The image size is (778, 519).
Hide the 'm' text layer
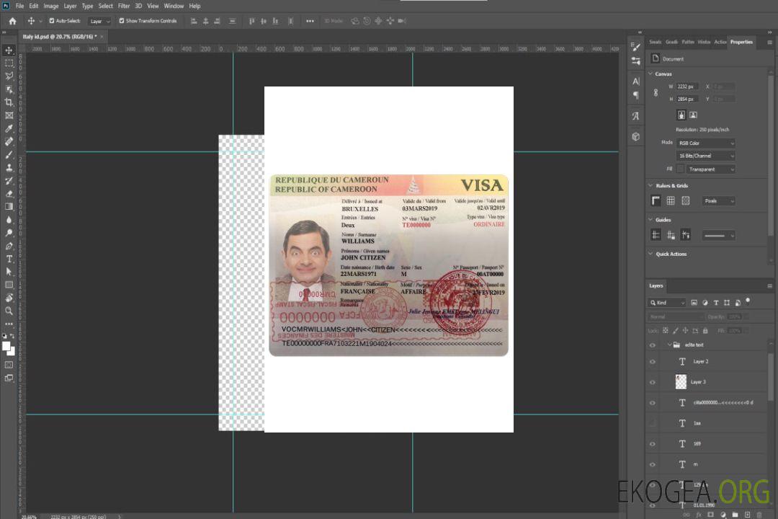point(653,465)
